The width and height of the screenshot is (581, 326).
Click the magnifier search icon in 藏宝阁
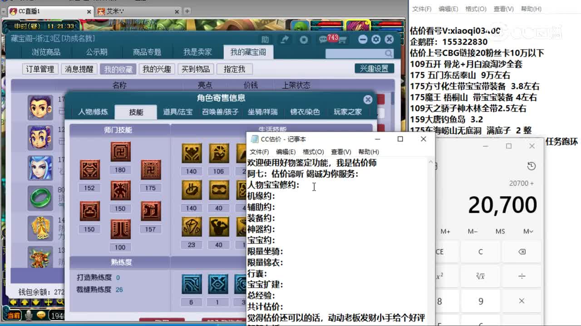[x=388, y=53]
